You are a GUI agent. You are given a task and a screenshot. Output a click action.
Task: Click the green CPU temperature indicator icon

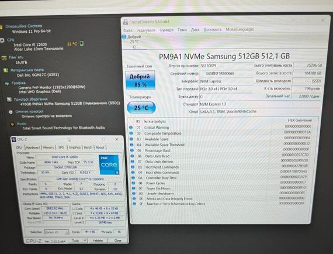[x=82, y=44]
